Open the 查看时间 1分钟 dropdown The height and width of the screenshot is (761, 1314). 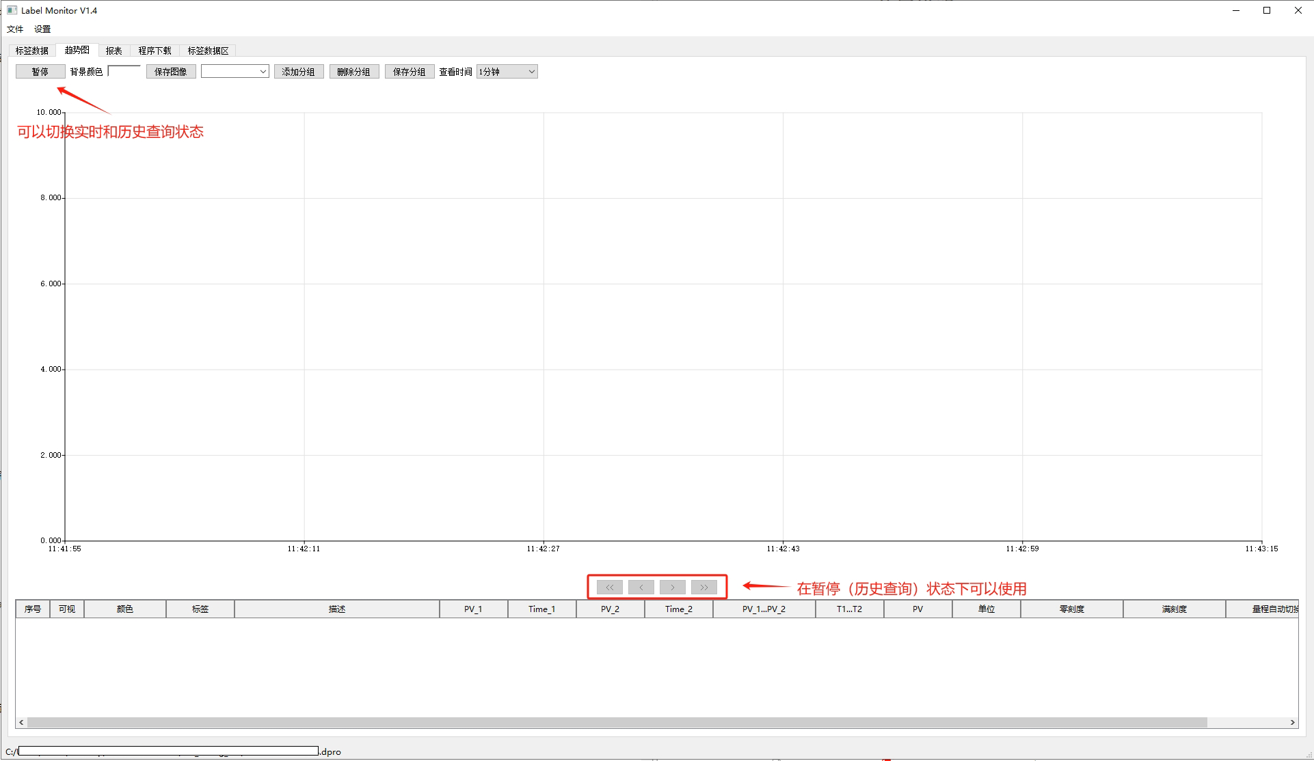tap(507, 72)
